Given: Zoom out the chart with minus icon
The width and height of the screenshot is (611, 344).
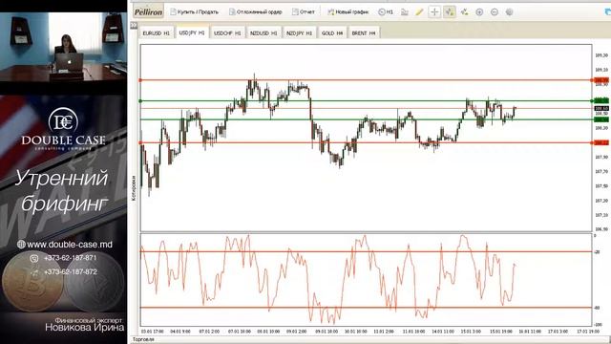Looking at the screenshot, I should point(495,12).
